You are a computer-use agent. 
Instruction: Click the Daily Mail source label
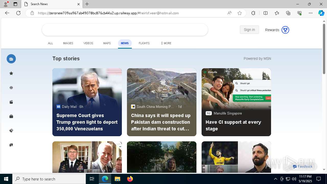point(69,107)
